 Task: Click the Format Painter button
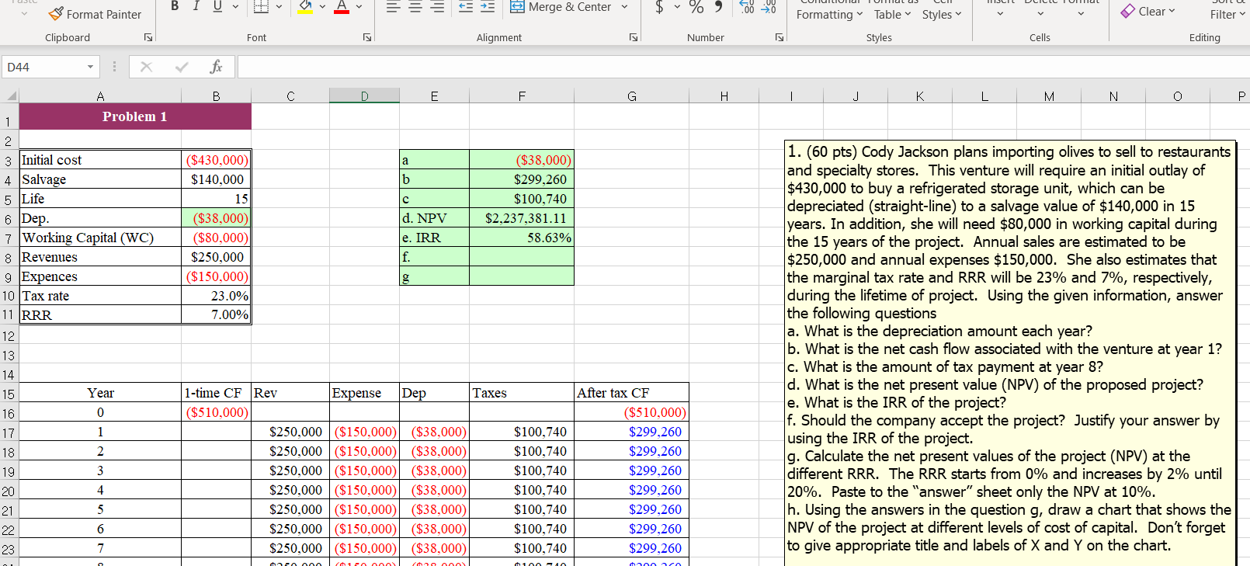coord(95,14)
